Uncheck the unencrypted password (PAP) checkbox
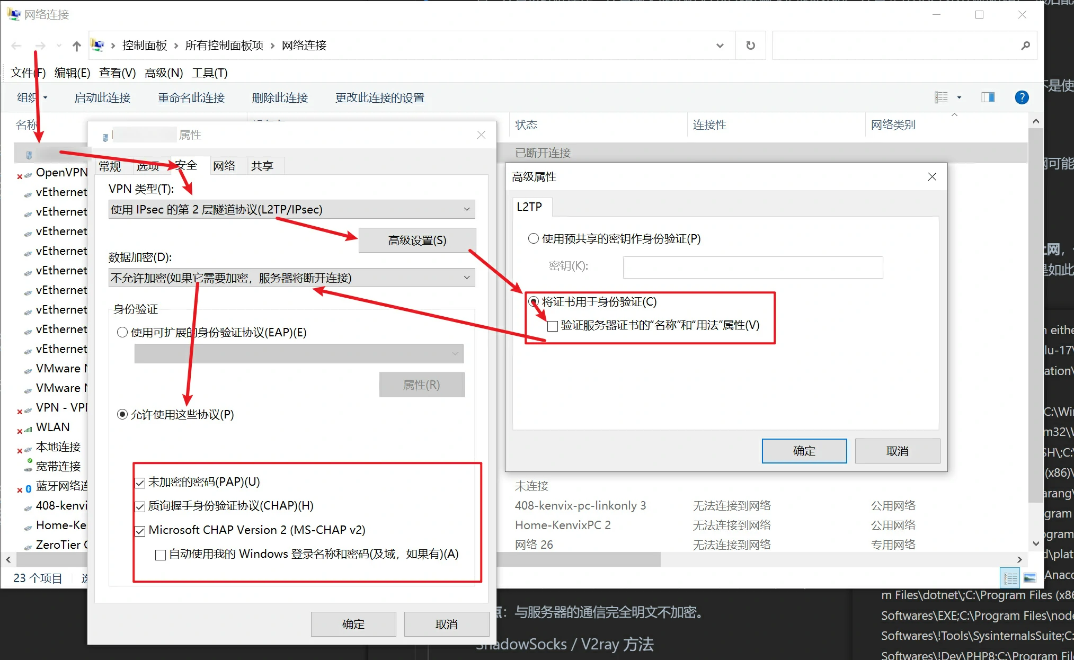The width and height of the screenshot is (1074, 660). click(x=140, y=483)
